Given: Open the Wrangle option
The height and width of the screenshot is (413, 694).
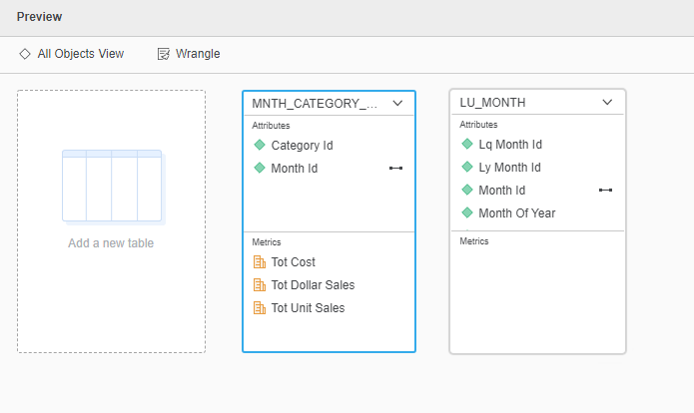Looking at the screenshot, I should point(198,54).
